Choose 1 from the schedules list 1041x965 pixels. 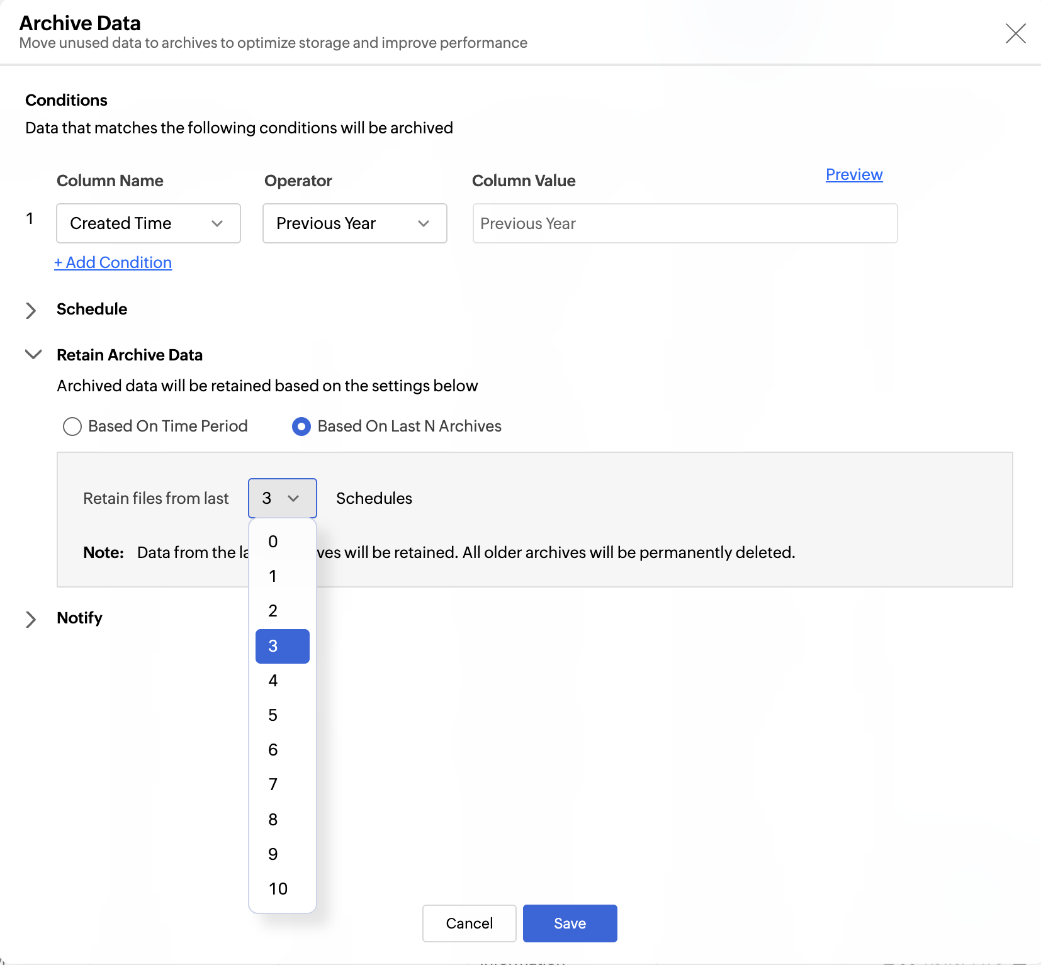pos(273,576)
